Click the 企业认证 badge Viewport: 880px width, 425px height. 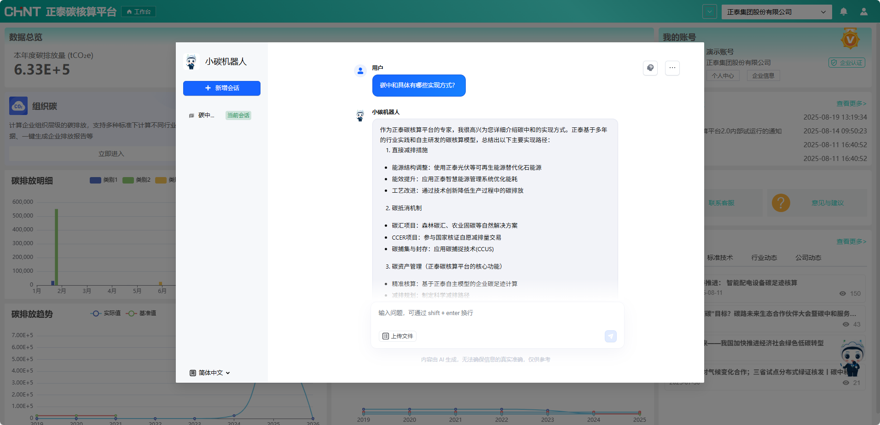point(847,63)
